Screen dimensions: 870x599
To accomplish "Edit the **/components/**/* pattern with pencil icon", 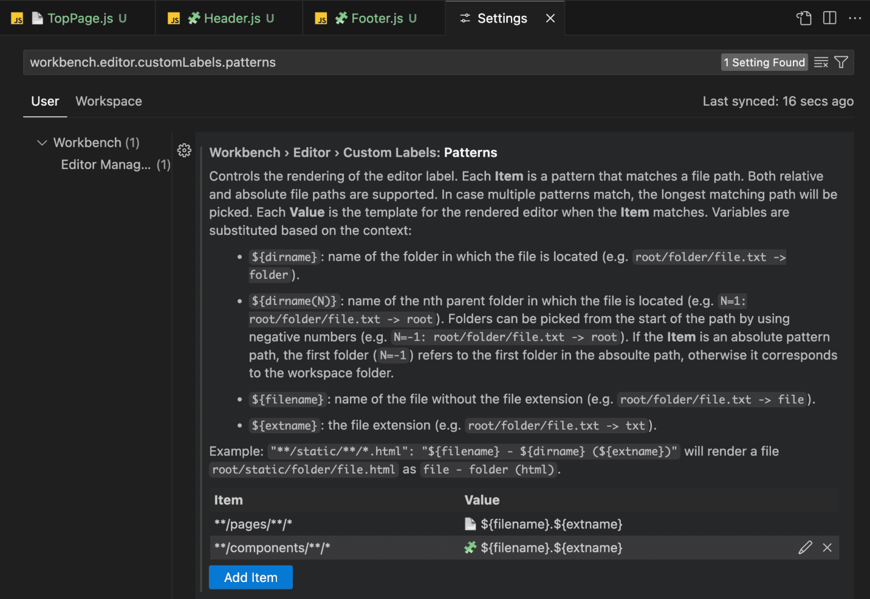I will point(805,548).
